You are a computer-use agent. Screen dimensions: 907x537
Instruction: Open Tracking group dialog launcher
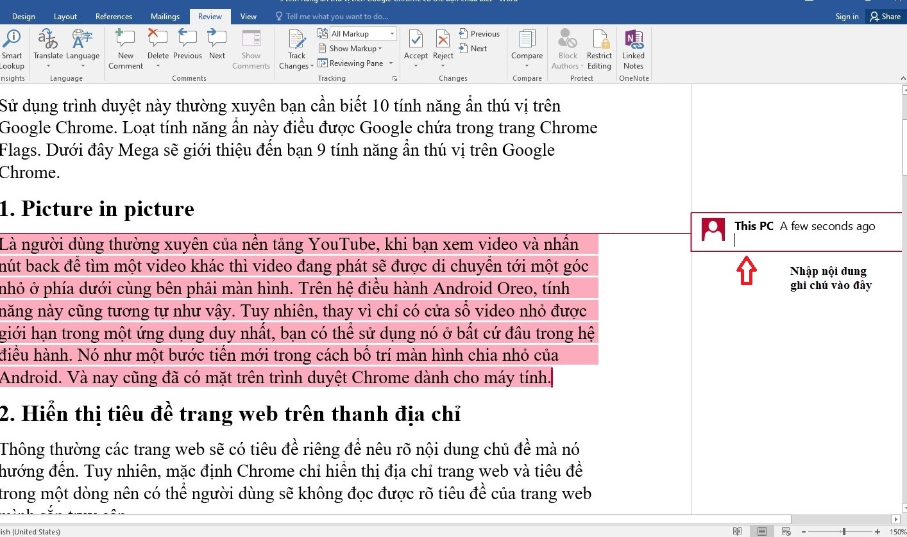pos(394,79)
